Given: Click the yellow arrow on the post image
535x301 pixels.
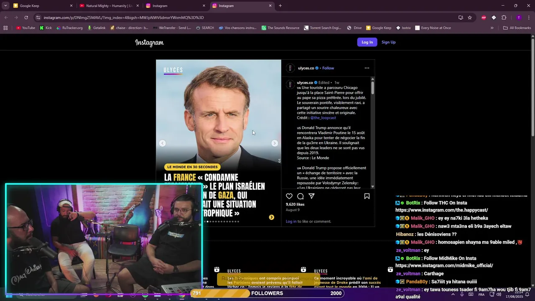Looking at the screenshot, I should 271,217.
